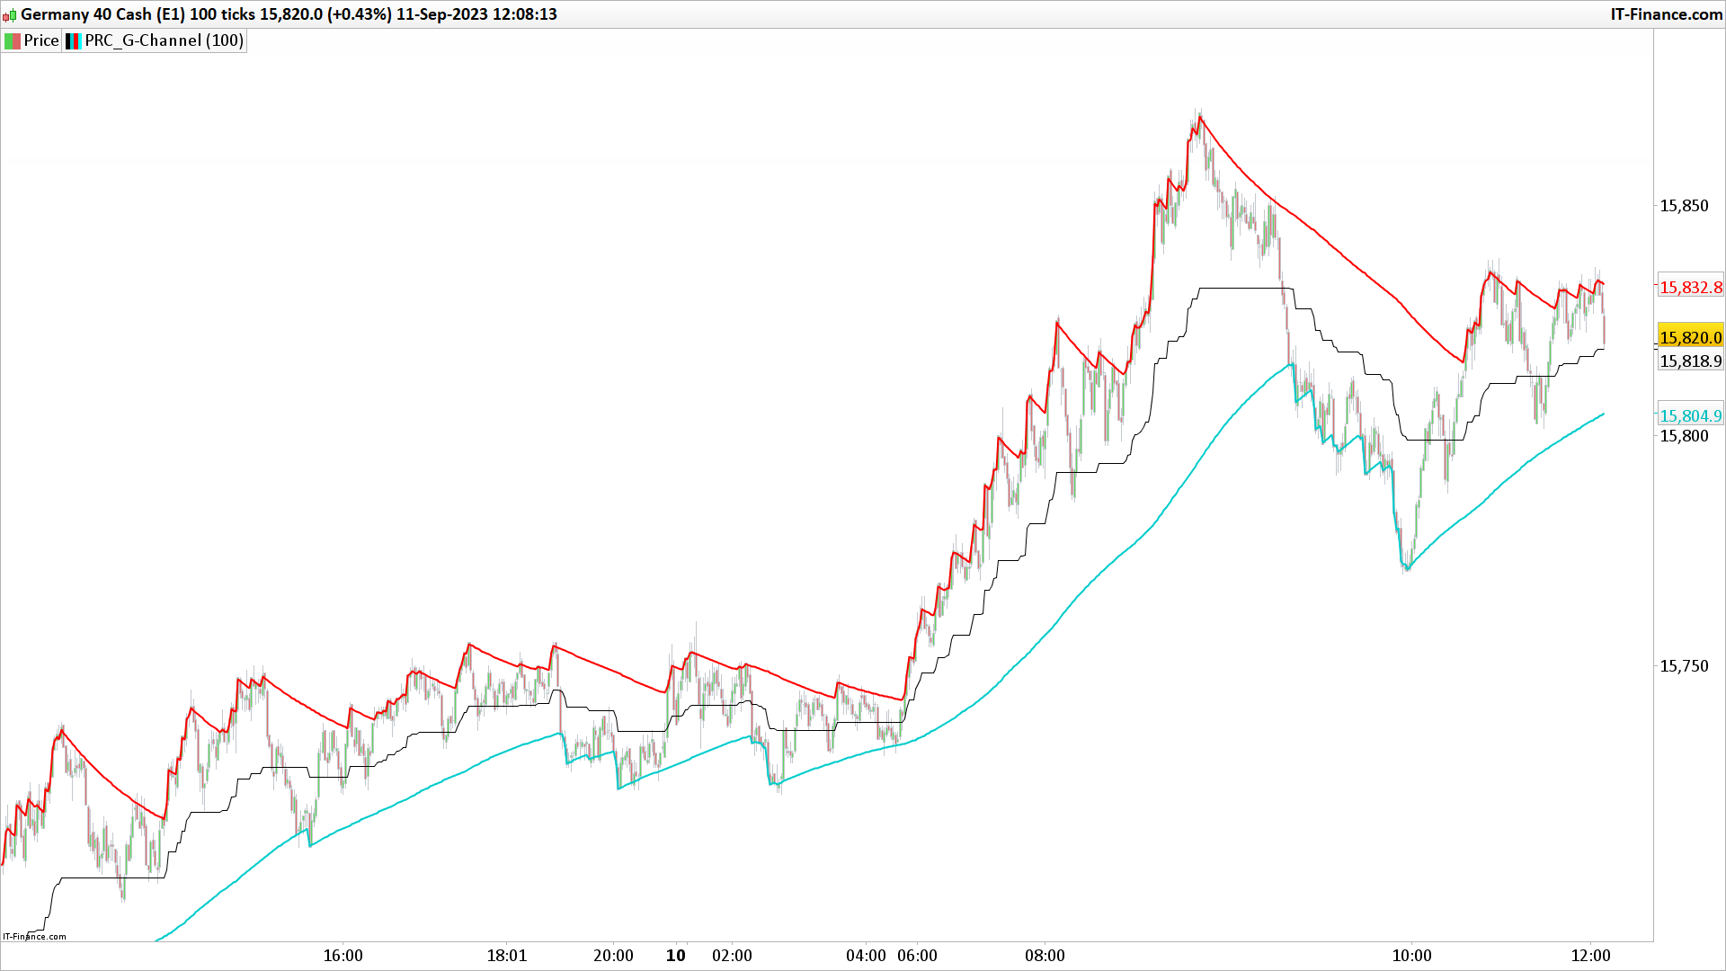Image resolution: width=1726 pixels, height=971 pixels.
Task: Select the red 15,832.8 upper band label
Action: pyautogui.click(x=1690, y=288)
